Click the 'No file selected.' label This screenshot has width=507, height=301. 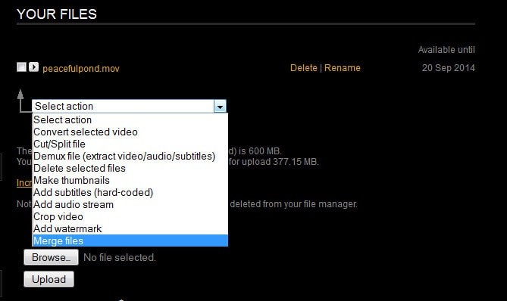pos(120,257)
